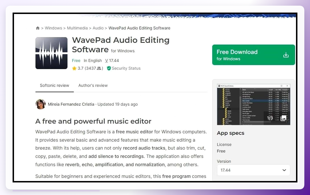Viewport: 310px width, 195px height.
Task: Open the Audio breadcrumb link
Action: click(x=98, y=28)
